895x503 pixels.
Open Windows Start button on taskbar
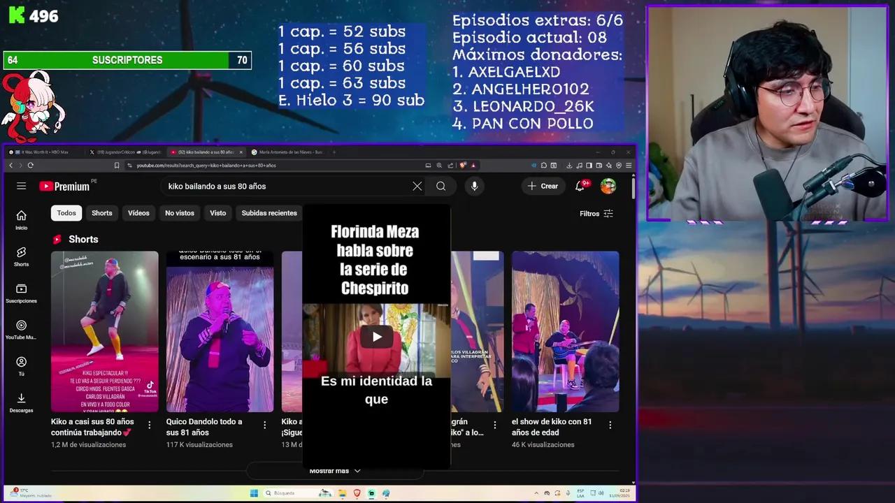pos(254,493)
